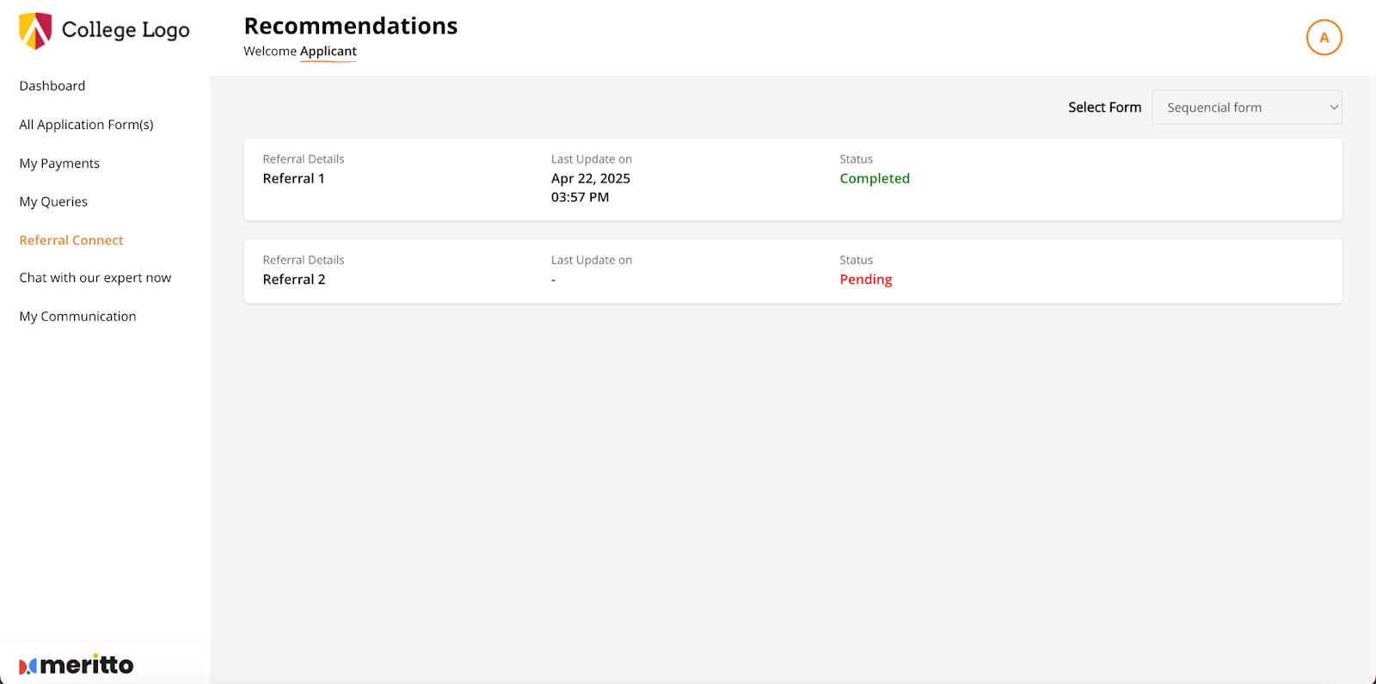Click the Apr 22, 2025 update date

[x=591, y=179]
